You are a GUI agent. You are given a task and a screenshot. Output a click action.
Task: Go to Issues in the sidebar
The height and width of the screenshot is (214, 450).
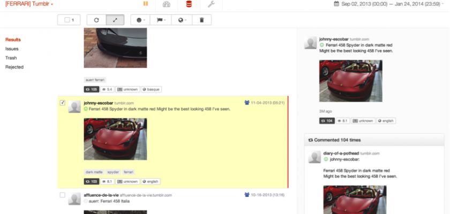(x=12, y=49)
